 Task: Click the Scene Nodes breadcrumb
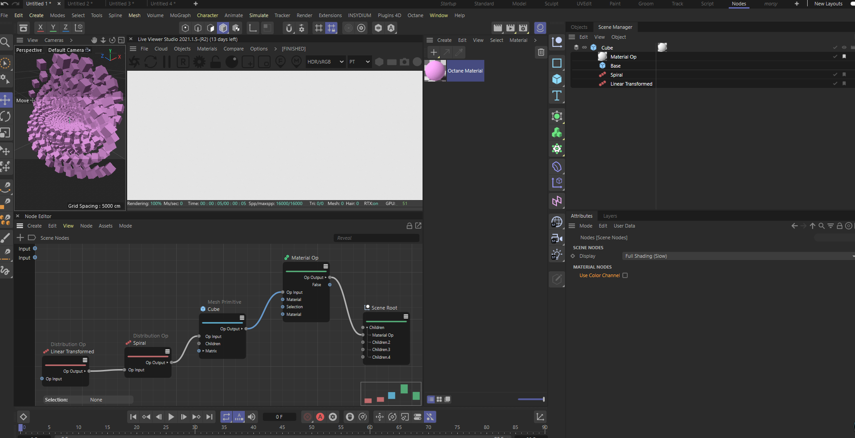55,238
